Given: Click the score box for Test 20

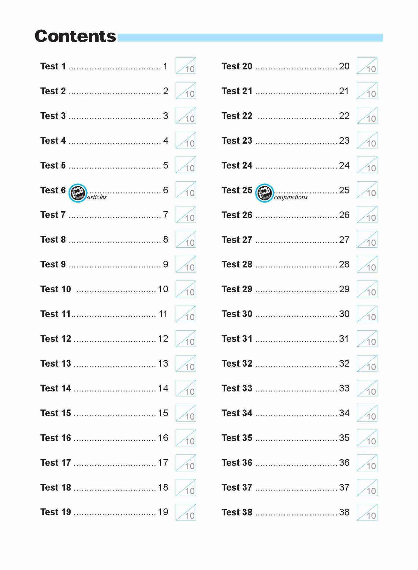Looking at the screenshot, I should coord(367,66).
